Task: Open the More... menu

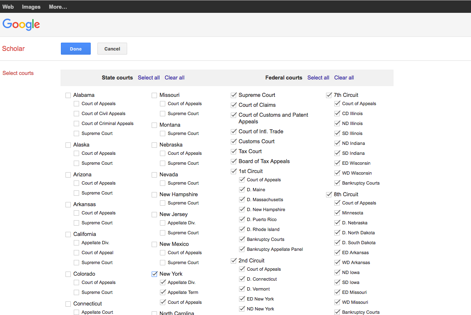Action: point(58,6)
